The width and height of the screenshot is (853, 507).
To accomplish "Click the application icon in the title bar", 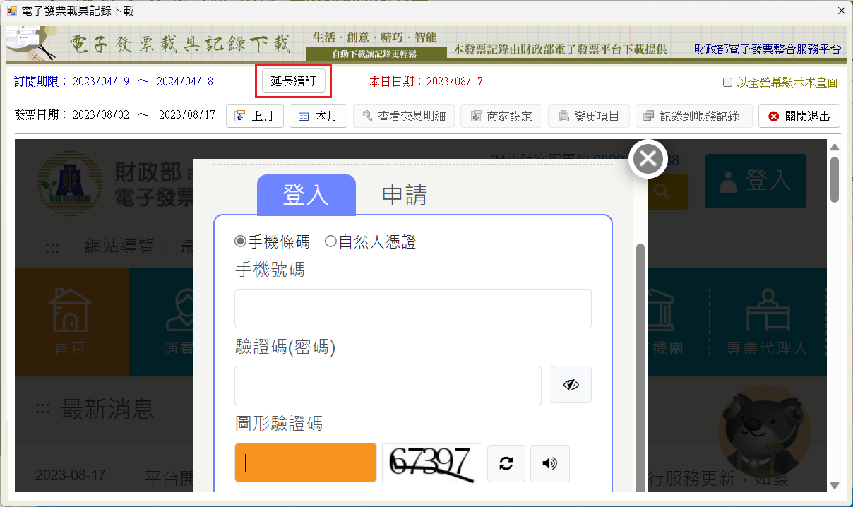I will 11,11.
